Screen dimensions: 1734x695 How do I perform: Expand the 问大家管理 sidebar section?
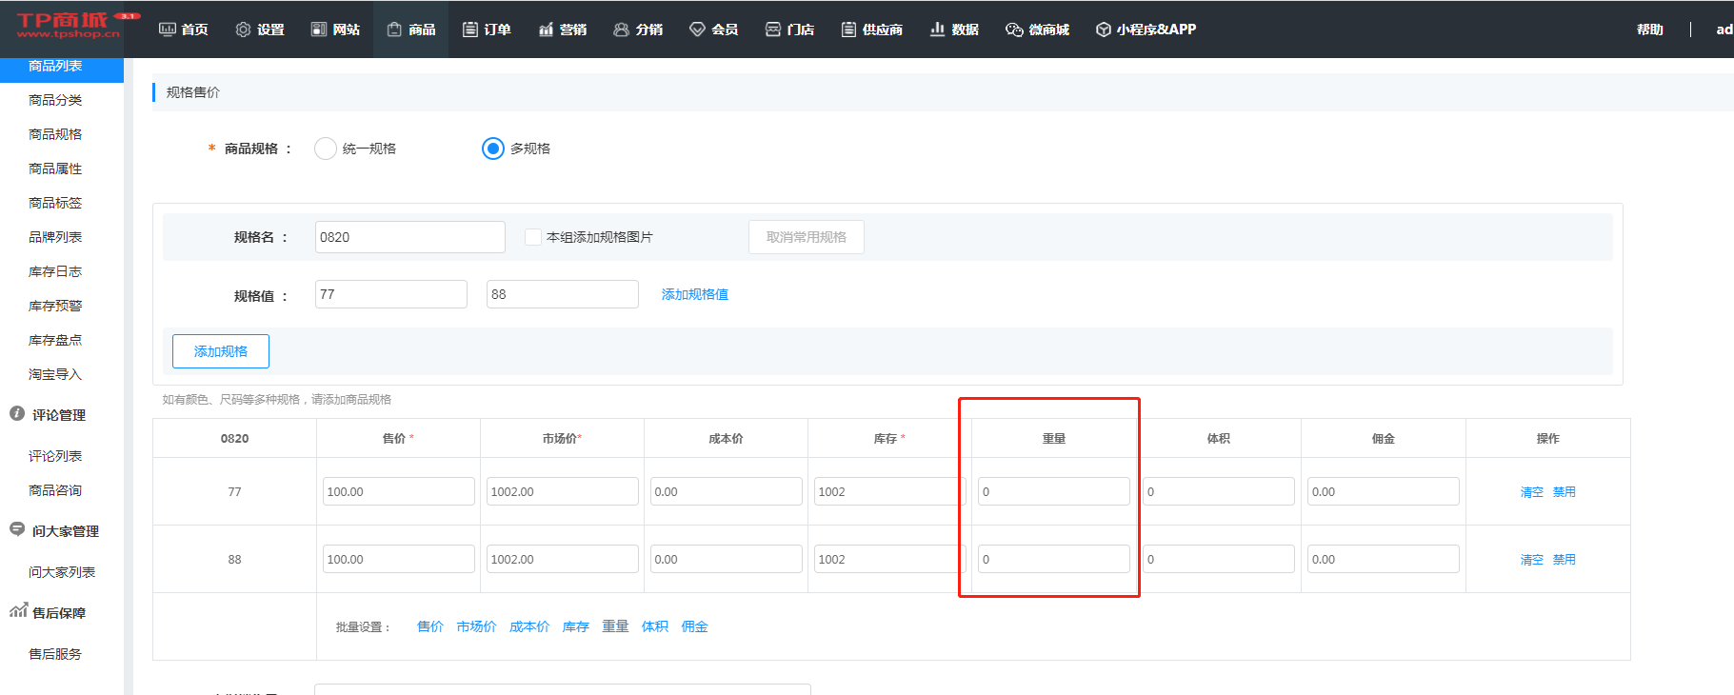point(65,531)
